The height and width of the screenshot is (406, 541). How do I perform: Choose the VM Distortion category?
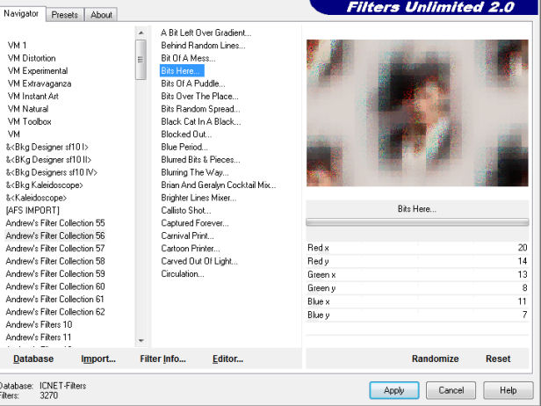32,58
